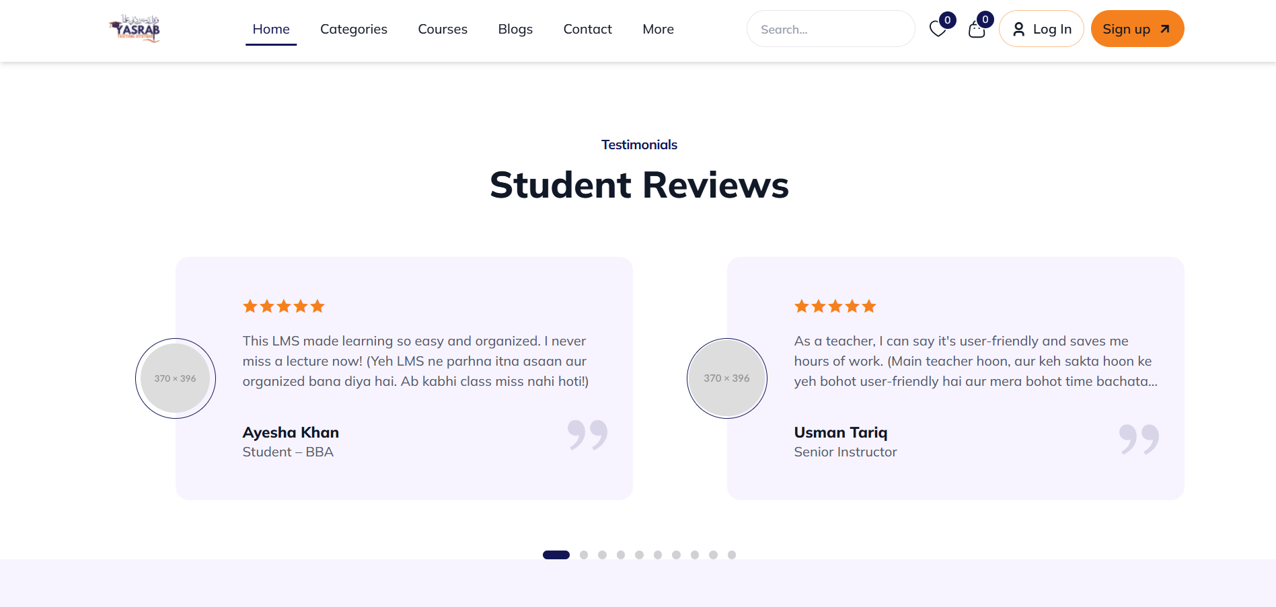Click the user icon in Log In
The height and width of the screenshot is (607, 1276).
coord(1018,29)
